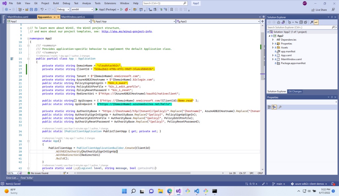Screen dimensions: 339x196
Task: Click the Alphabetical sort icon in Properties panel
Action: [274, 107]
